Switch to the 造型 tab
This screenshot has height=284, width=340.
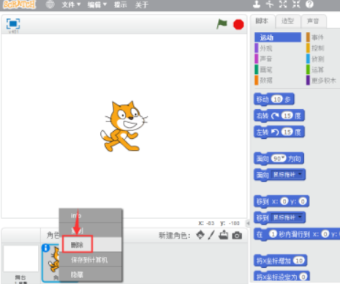[287, 21]
